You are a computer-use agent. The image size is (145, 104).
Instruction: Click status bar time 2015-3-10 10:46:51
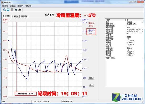tap(41, 102)
